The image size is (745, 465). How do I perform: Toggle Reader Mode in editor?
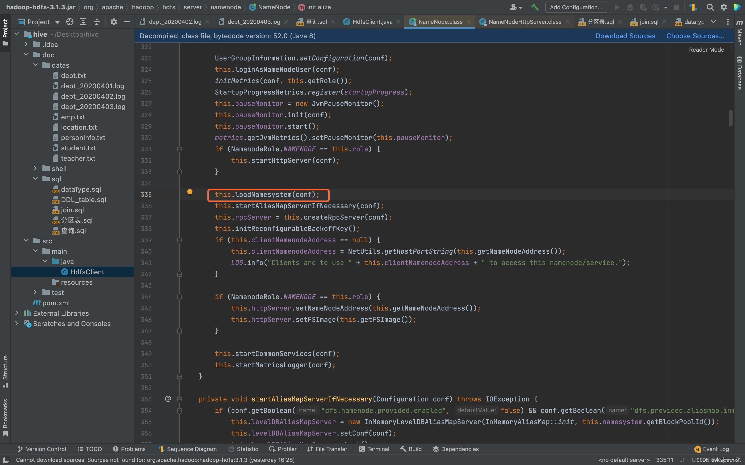[x=706, y=49]
